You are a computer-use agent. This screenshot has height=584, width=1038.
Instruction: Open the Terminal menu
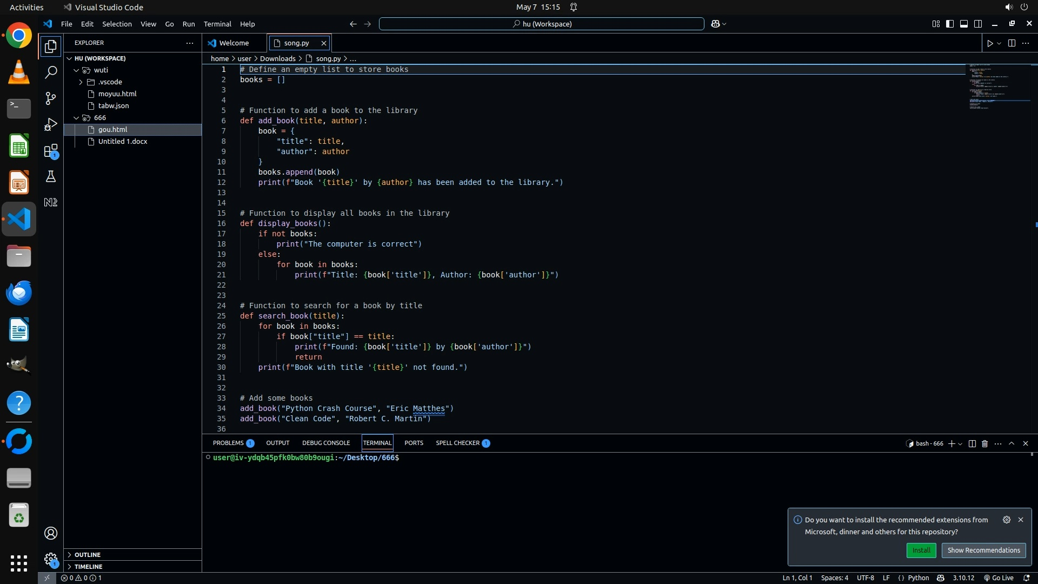[x=217, y=24]
